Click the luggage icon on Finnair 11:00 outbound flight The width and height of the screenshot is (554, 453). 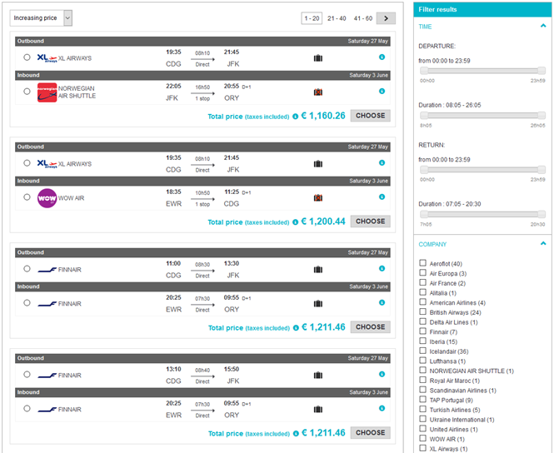coord(317,270)
